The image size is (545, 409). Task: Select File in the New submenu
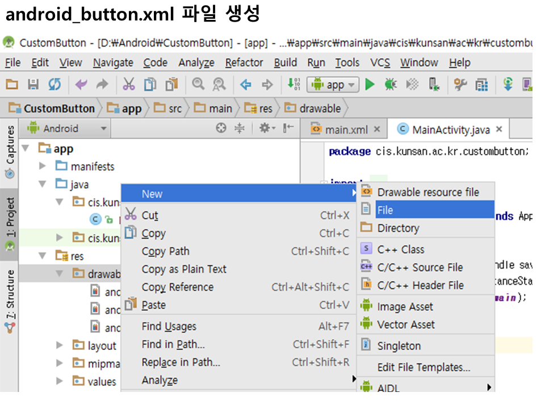[x=385, y=210]
